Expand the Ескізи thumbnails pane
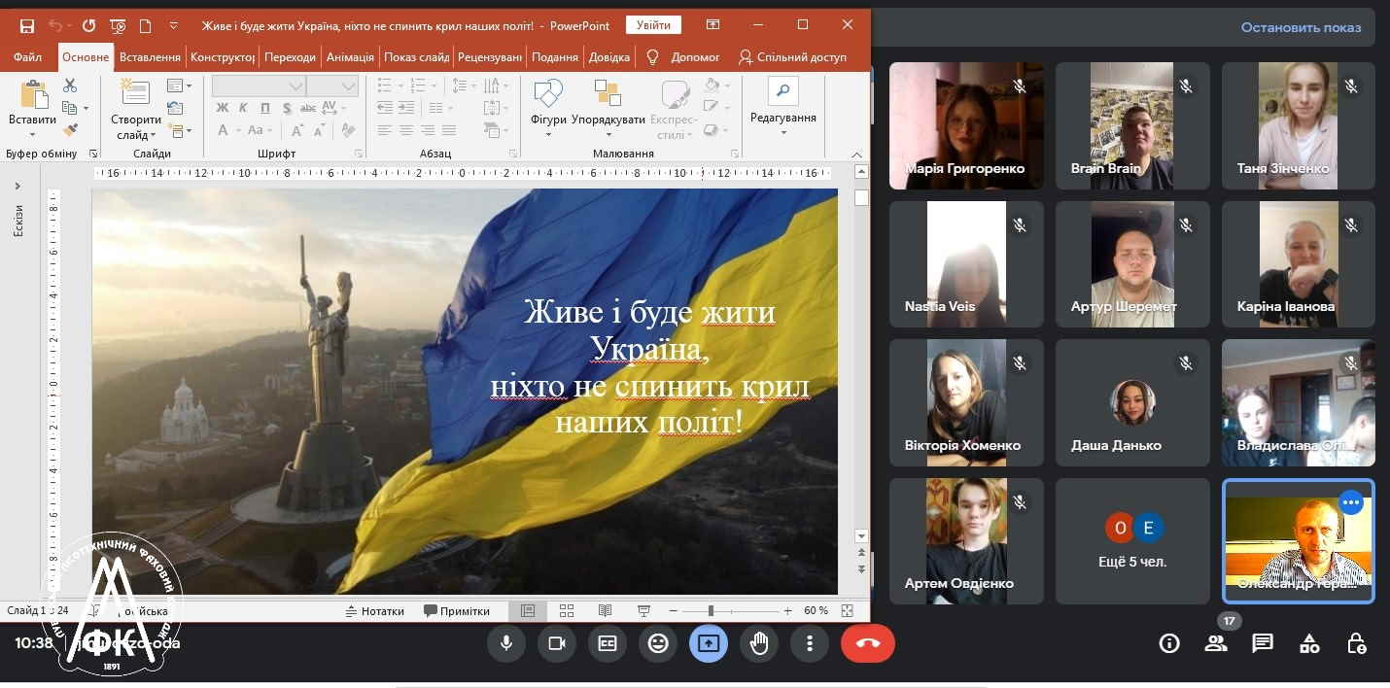Screen dimensions: 1390x688 [x=17, y=186]
